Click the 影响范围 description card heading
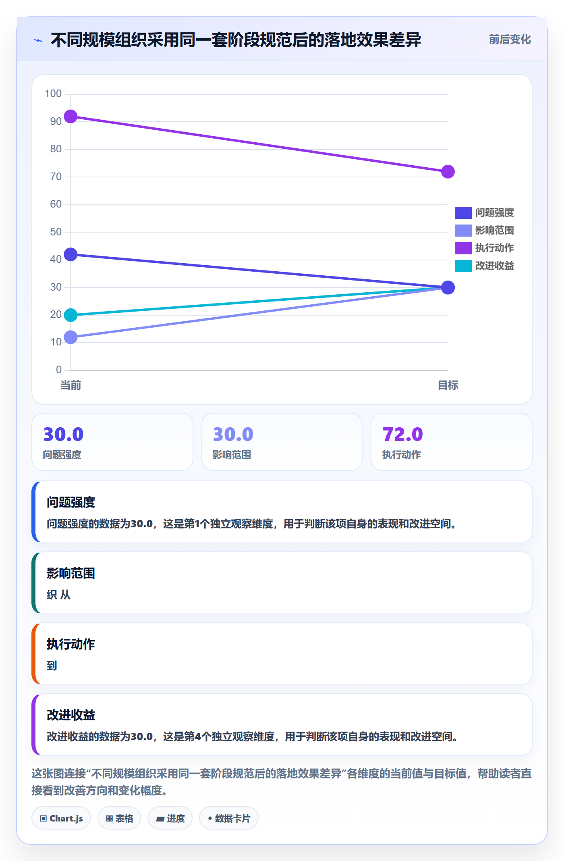 [71, 573]
